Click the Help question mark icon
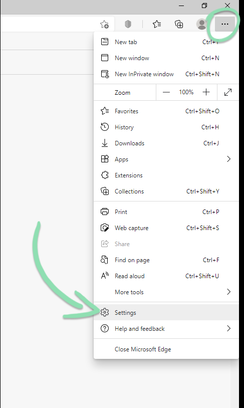 (x=105, y=329)
